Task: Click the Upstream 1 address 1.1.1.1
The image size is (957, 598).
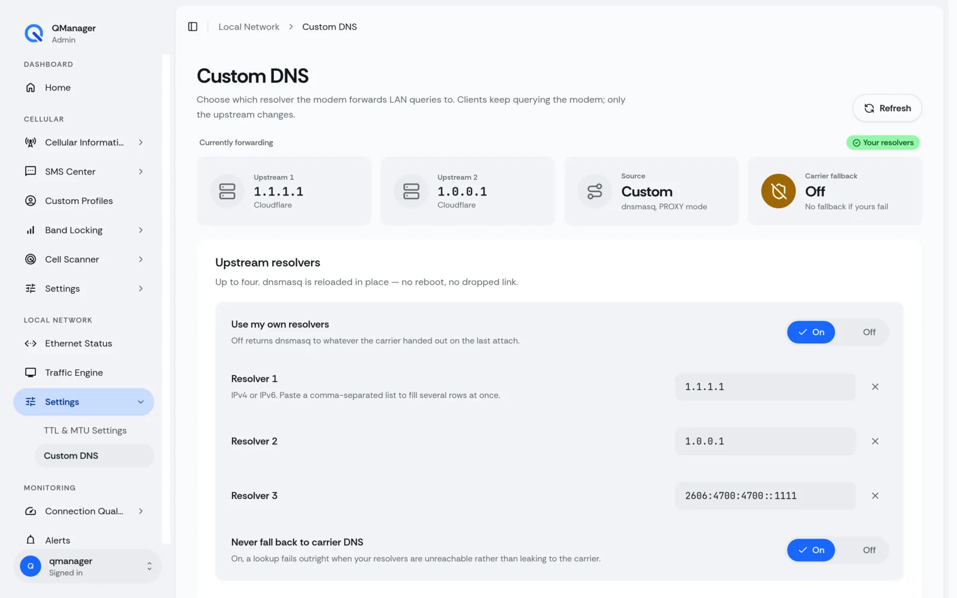Action: (279, 191)
